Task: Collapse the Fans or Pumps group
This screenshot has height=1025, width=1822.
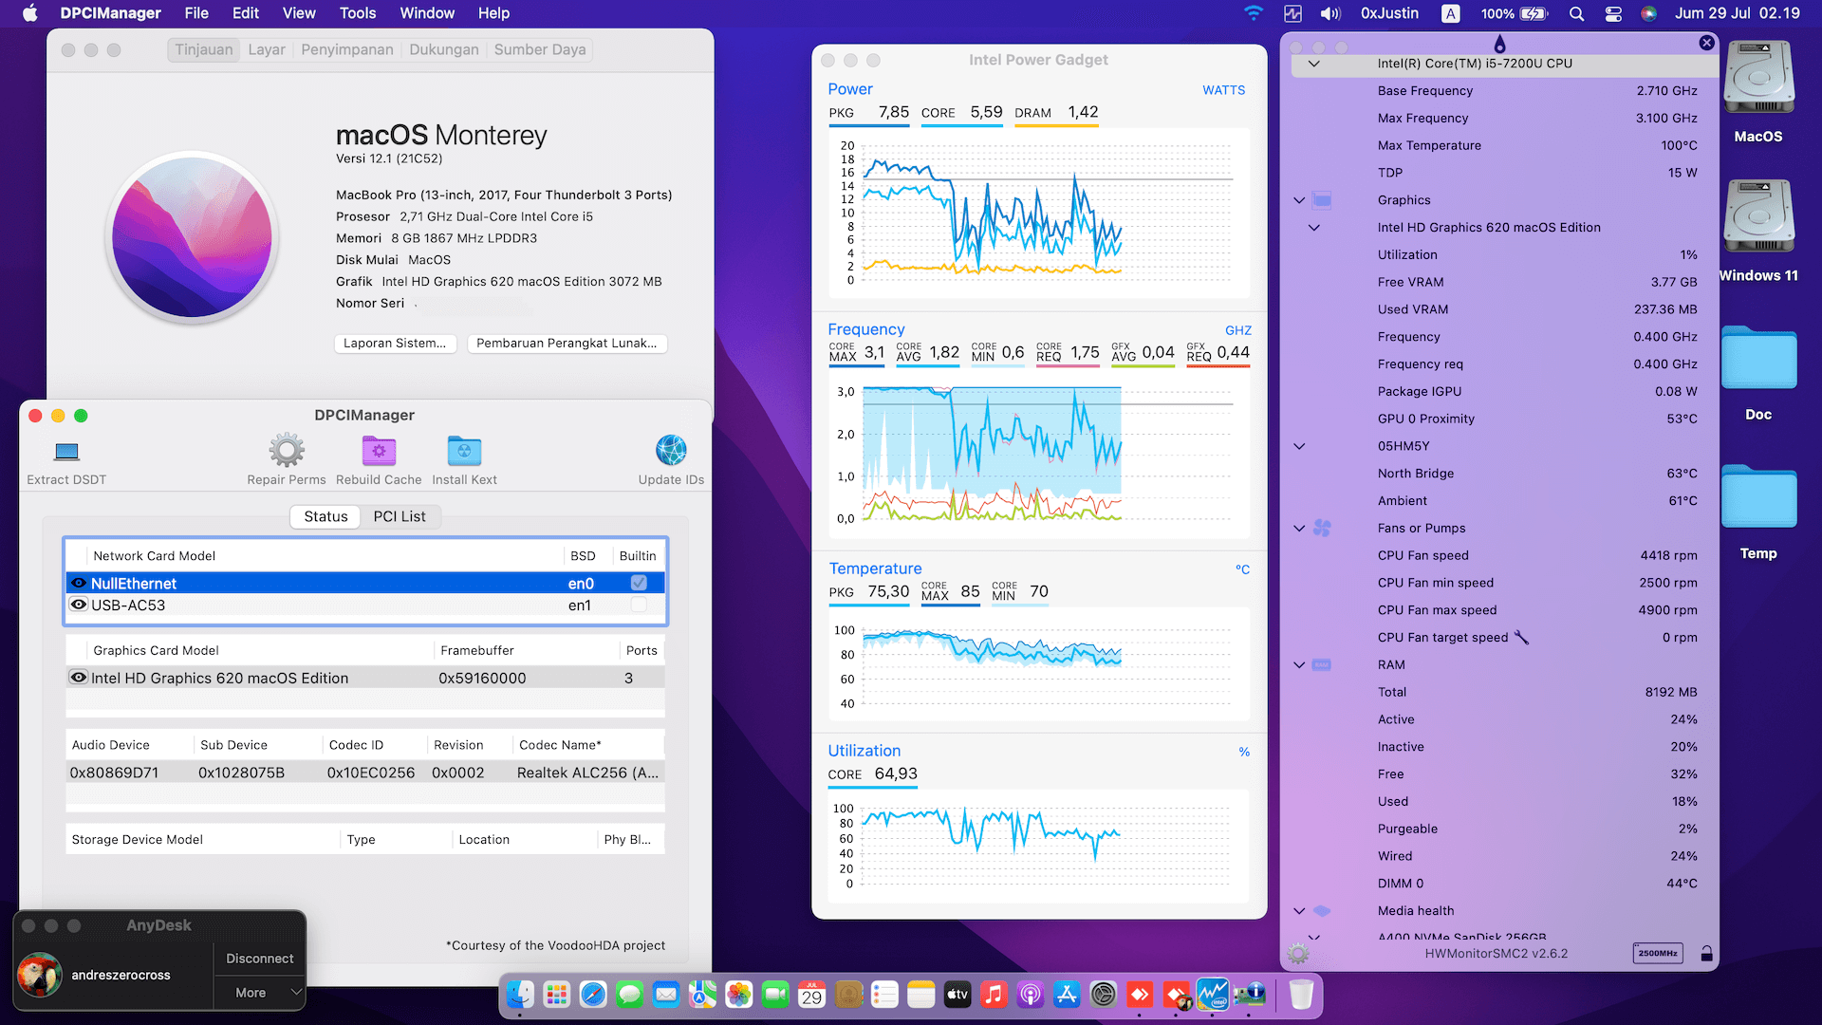Action: click(x=1299, y=529)
